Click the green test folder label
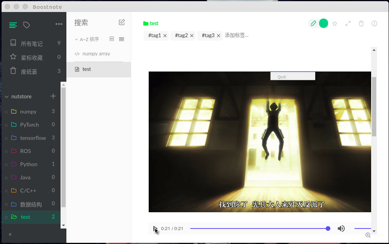The height and width of the screenshot is (244, 389). pyautogui.click(x=151, y=23)
